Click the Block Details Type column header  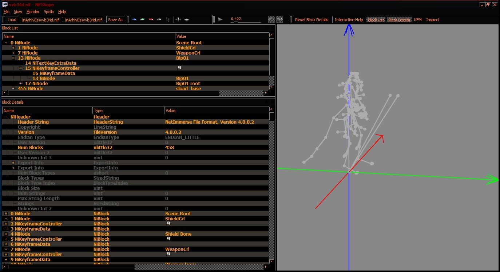click(x=128, y=111)
